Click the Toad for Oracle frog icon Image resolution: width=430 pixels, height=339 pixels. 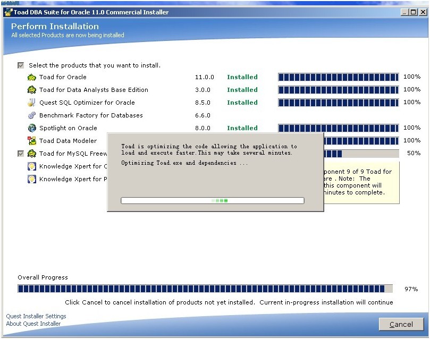[x=32, y=77]
